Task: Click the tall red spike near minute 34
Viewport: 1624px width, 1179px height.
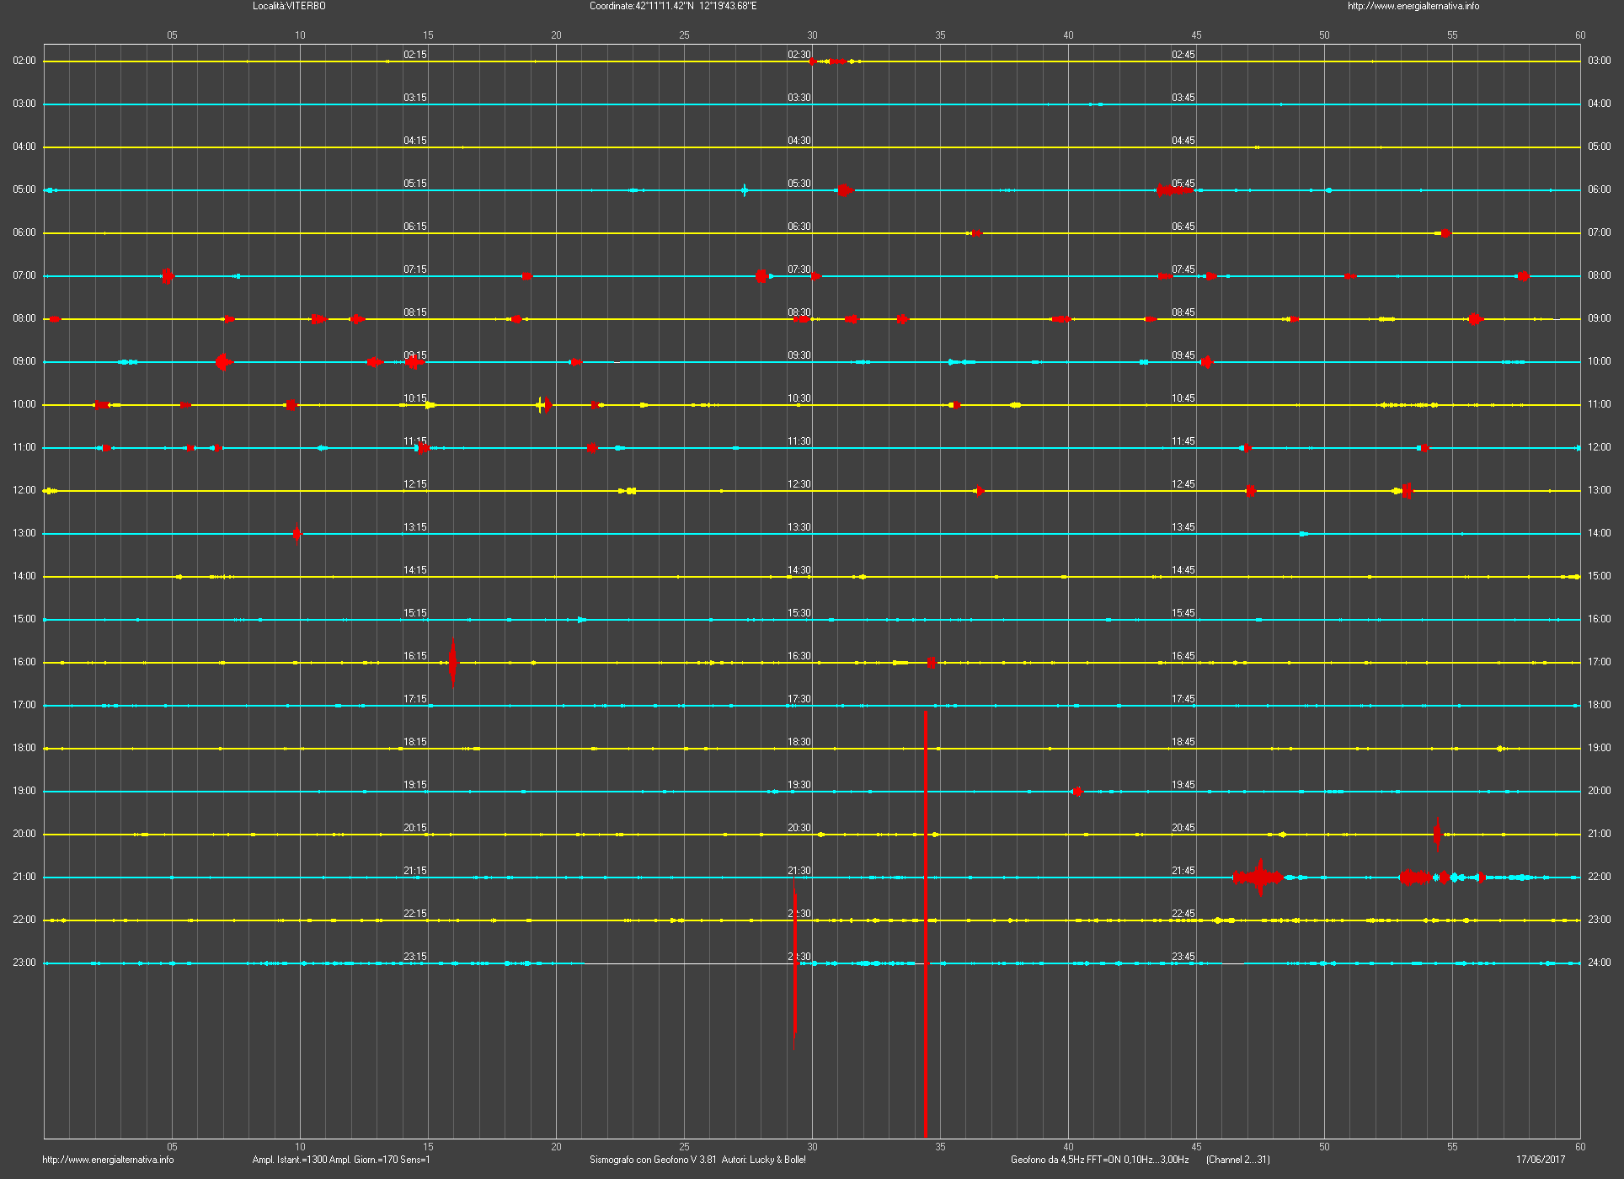Action: coord(926,924)
